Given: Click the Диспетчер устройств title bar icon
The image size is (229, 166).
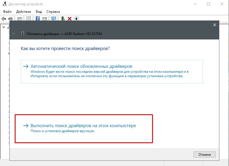Looking at the screenshot, I should 4,4.
